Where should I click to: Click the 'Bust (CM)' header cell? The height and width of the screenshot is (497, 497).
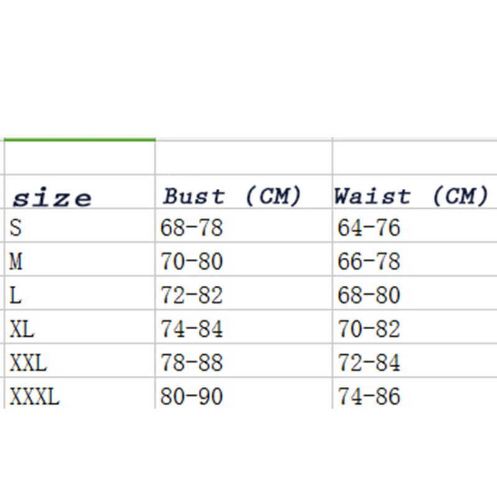point(232,197)
